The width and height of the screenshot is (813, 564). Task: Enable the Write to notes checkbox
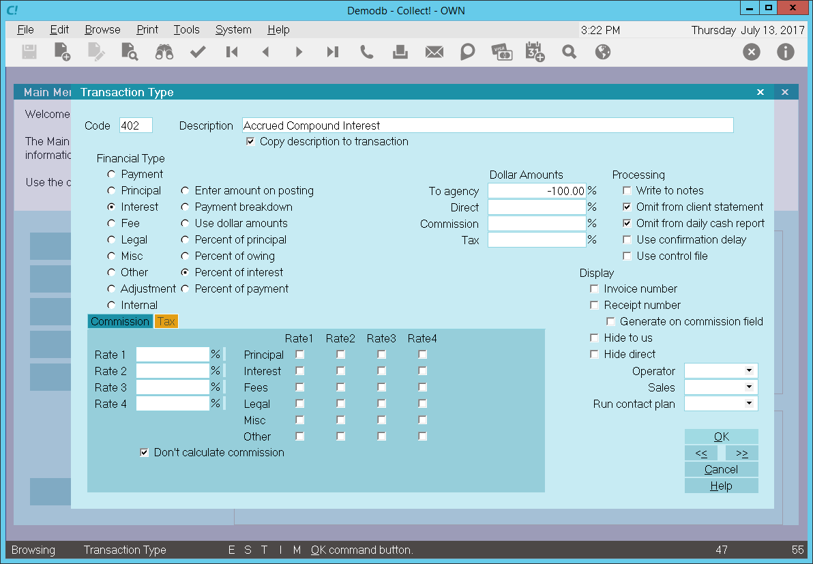pyautogui.click(x=627, y=191)
